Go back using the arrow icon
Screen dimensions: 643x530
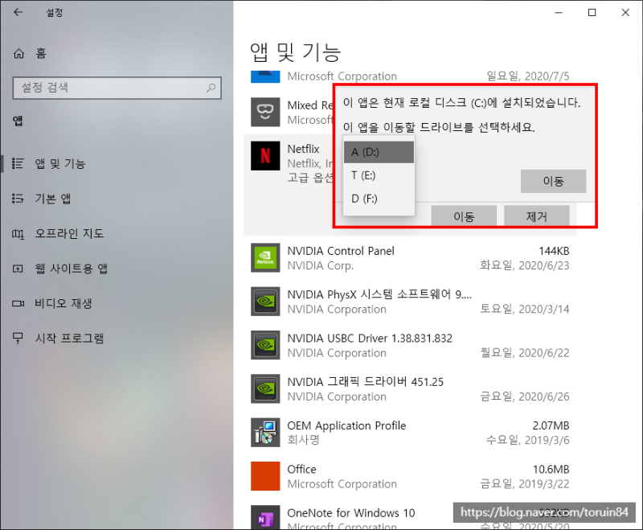(18, 12)
